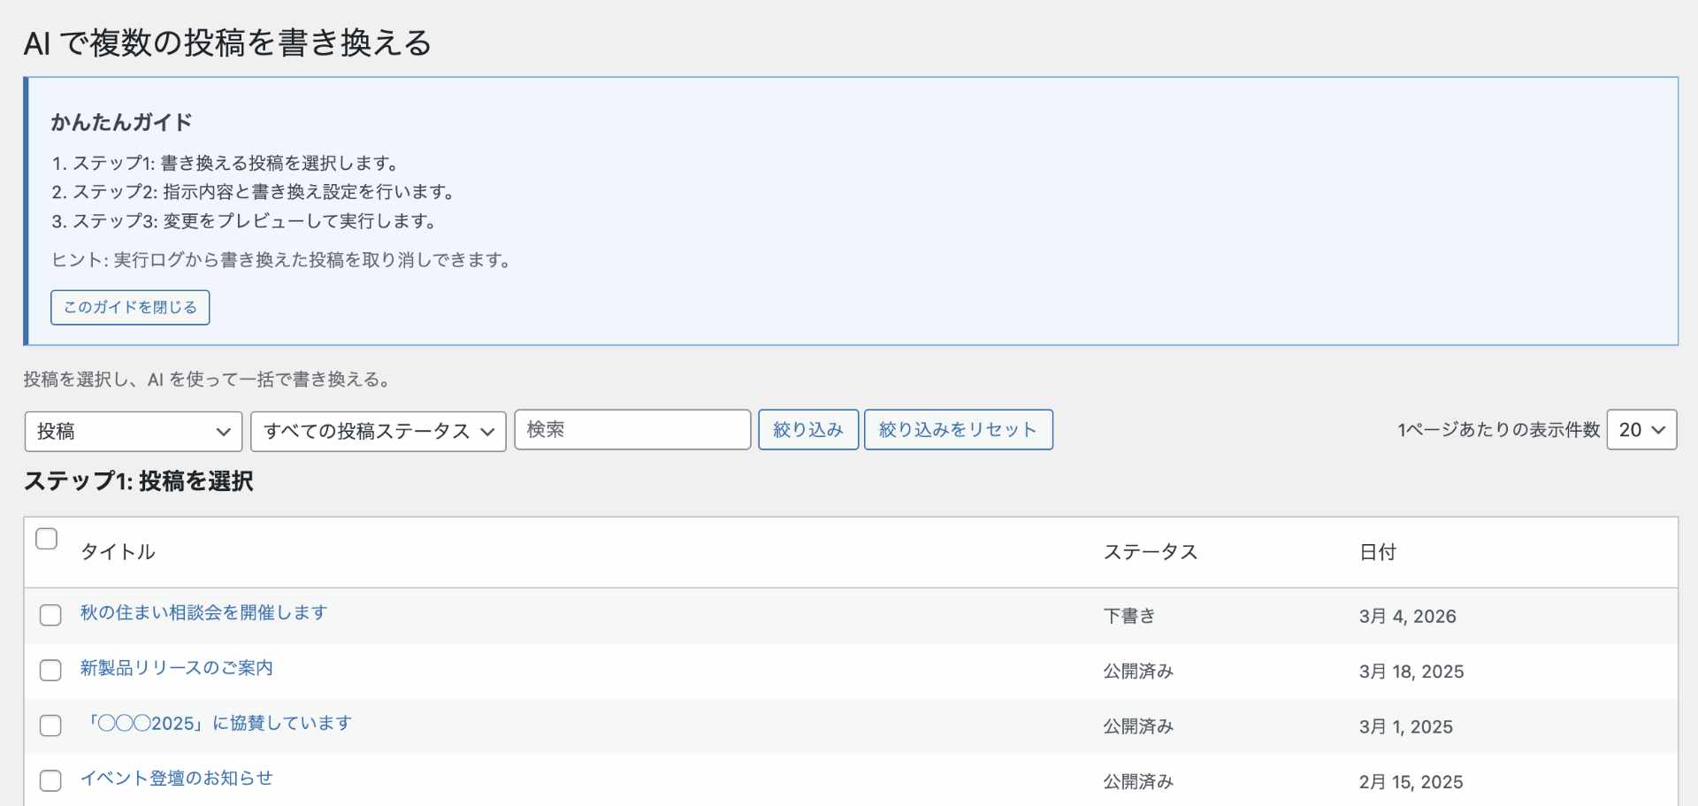Open the 投稿 post type dropdown

[x=134, y=431]
